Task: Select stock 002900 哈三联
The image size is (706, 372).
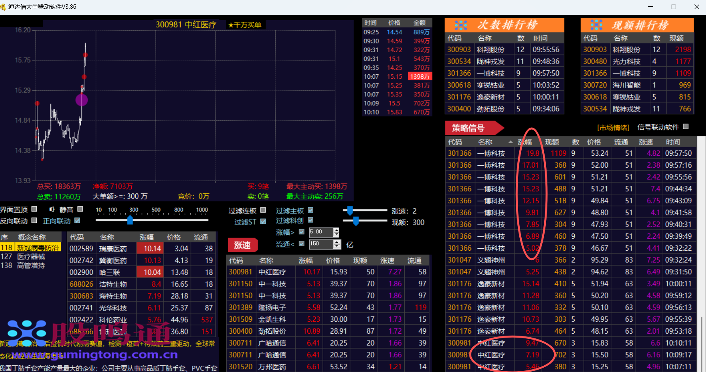Action: coord(142,272)
